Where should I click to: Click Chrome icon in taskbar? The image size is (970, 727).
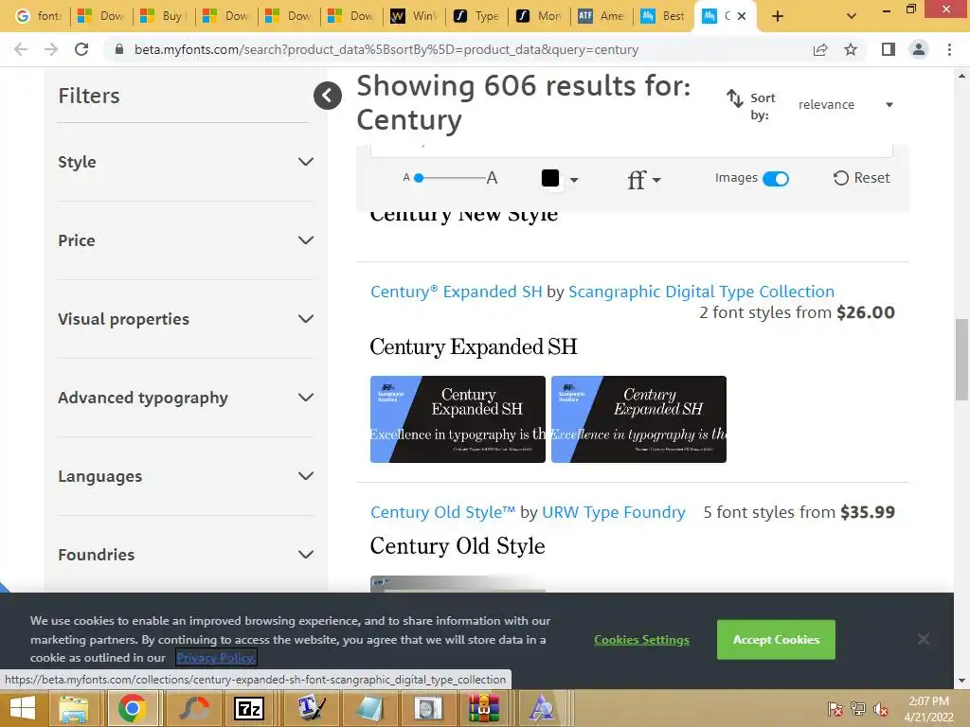pyautogui.click(x=132, y=708)
